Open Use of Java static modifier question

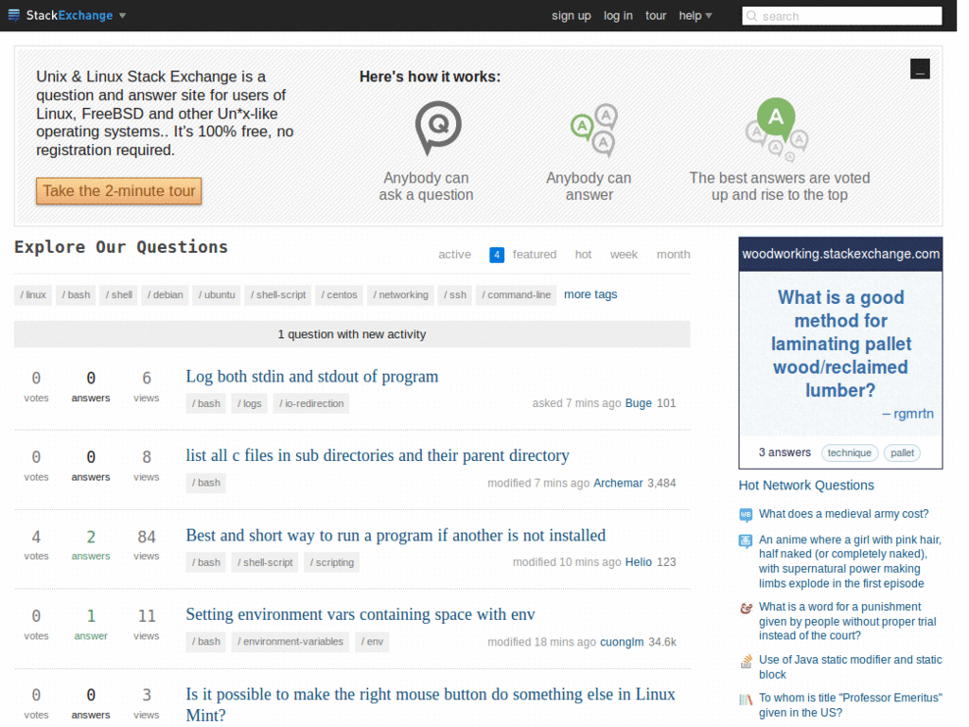click(x=851, y=667)
